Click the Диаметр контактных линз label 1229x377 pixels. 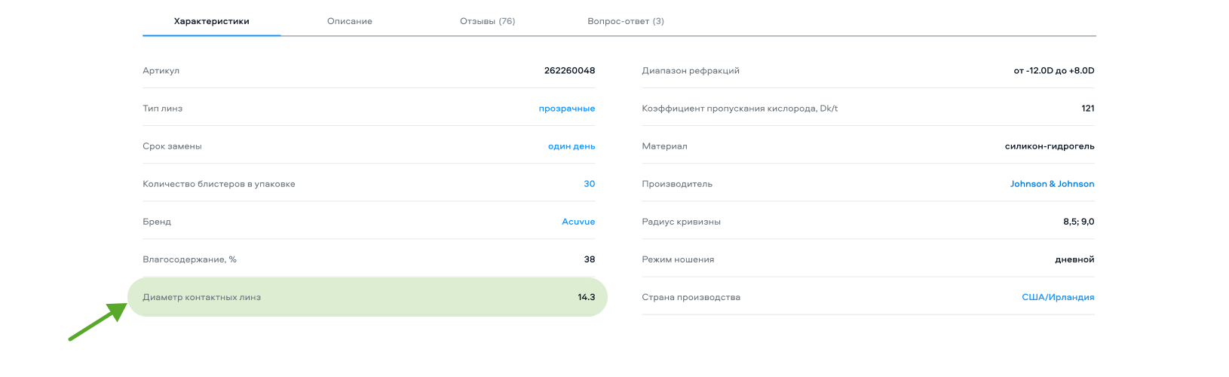pos(201,297)
